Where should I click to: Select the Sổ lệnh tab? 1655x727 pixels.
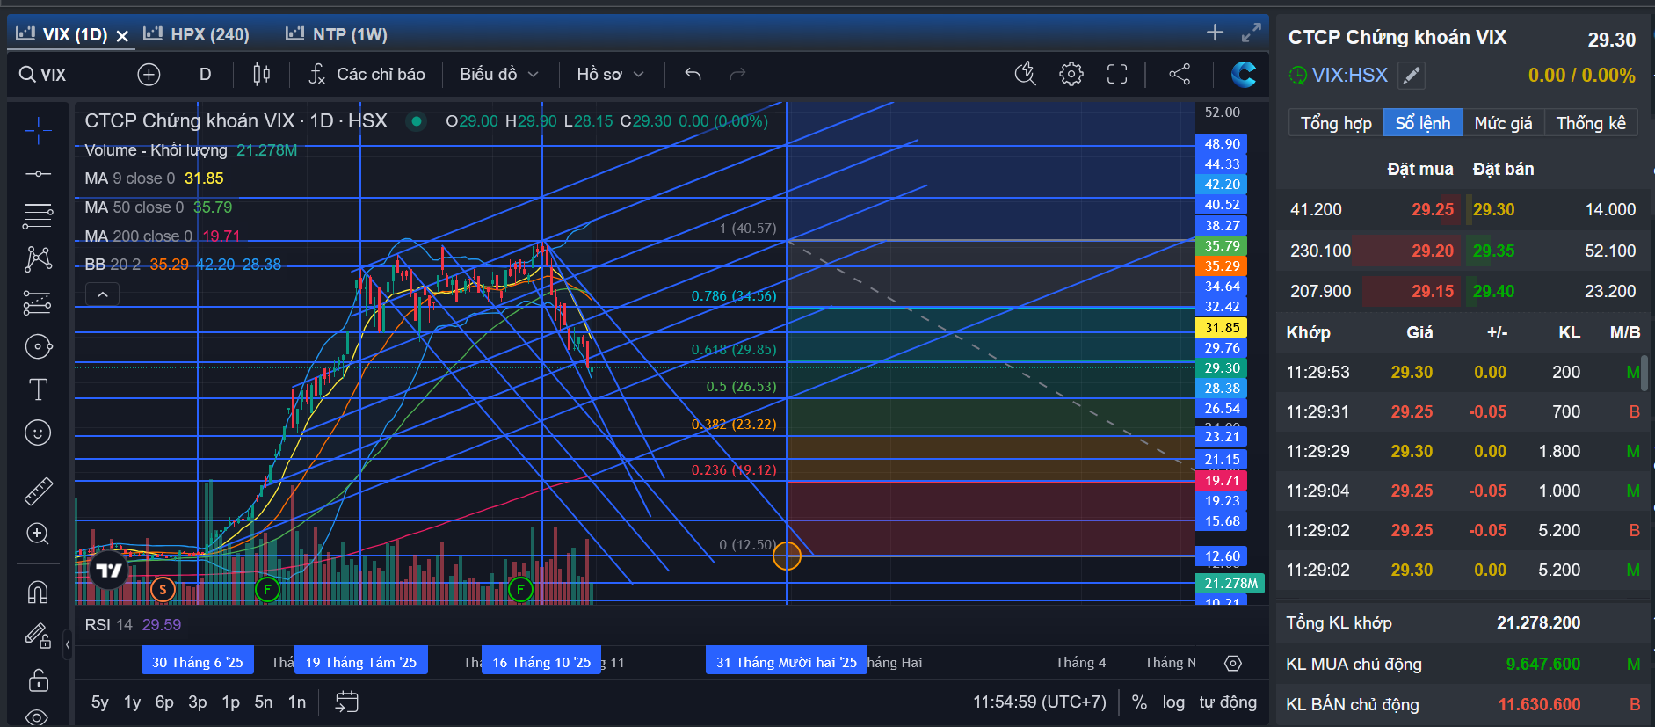pos(1423,123)
